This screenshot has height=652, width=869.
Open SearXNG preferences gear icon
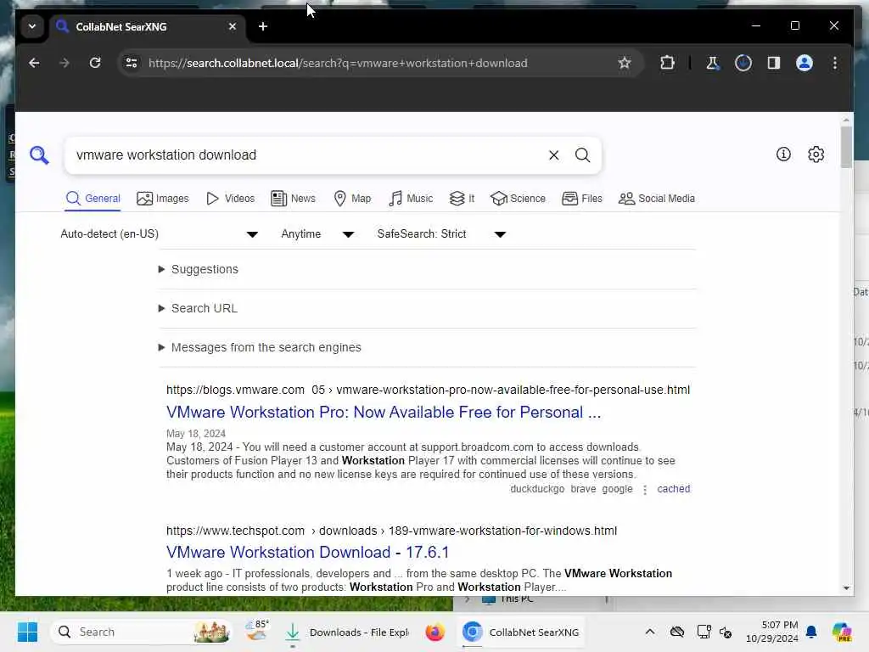(x=816, y=155)
